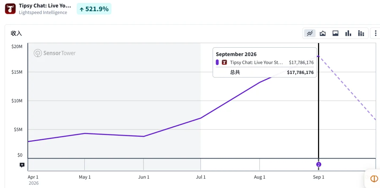
Task: Select the stacked bar chart icon
Action: tap(361, 33)
